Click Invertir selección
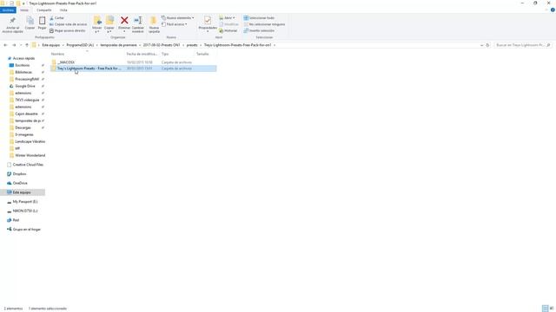This screenshot has height=312, width=556. coord(259,31)
